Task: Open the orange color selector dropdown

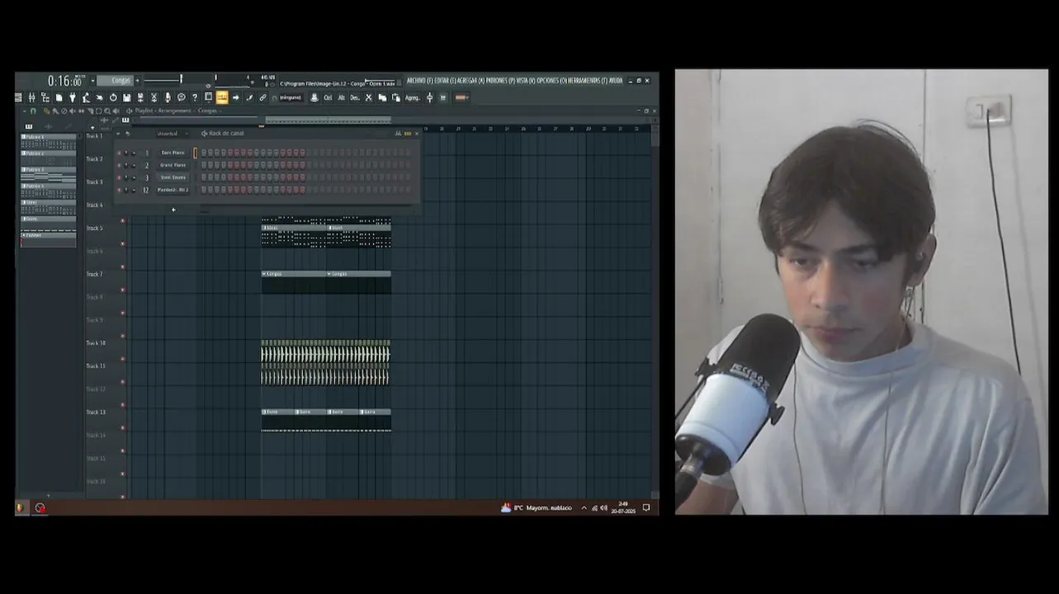Action: pyautogui.click(x=462, y=97)
